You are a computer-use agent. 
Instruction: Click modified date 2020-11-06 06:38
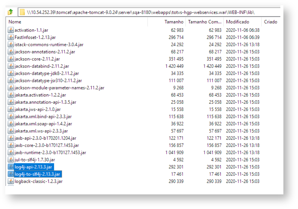pos(243,30)
